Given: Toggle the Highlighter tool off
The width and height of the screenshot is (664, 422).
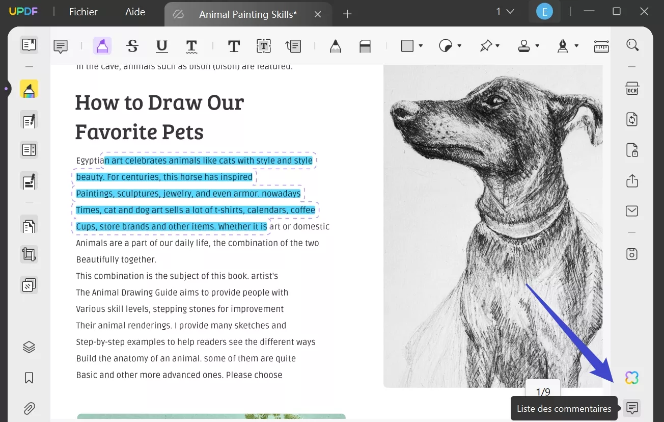Looking at the screenshot, I should 102,45.
